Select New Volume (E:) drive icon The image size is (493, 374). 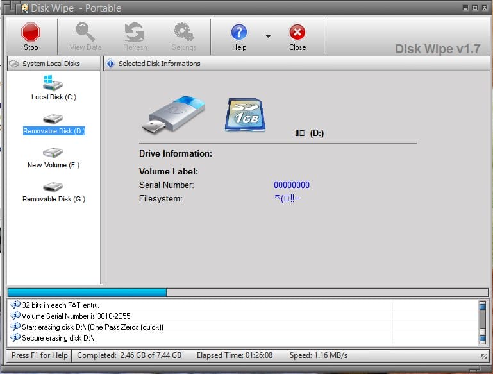[x=53, y=153]
